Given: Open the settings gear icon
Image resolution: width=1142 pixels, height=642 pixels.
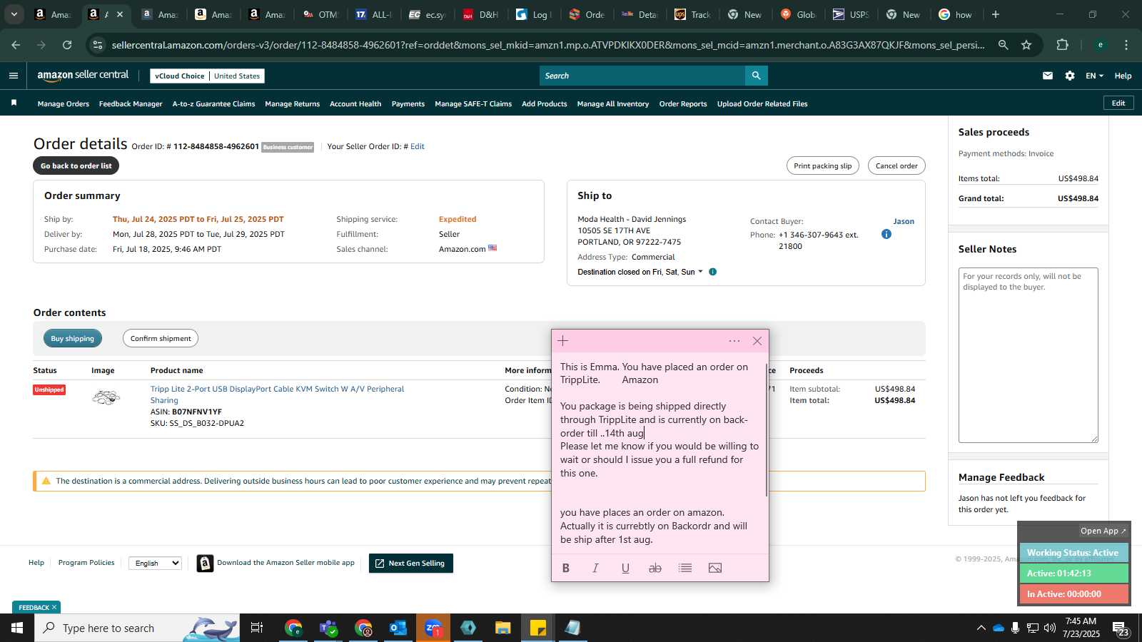Looking at the screenshot, I should (x=1069, y=76).
